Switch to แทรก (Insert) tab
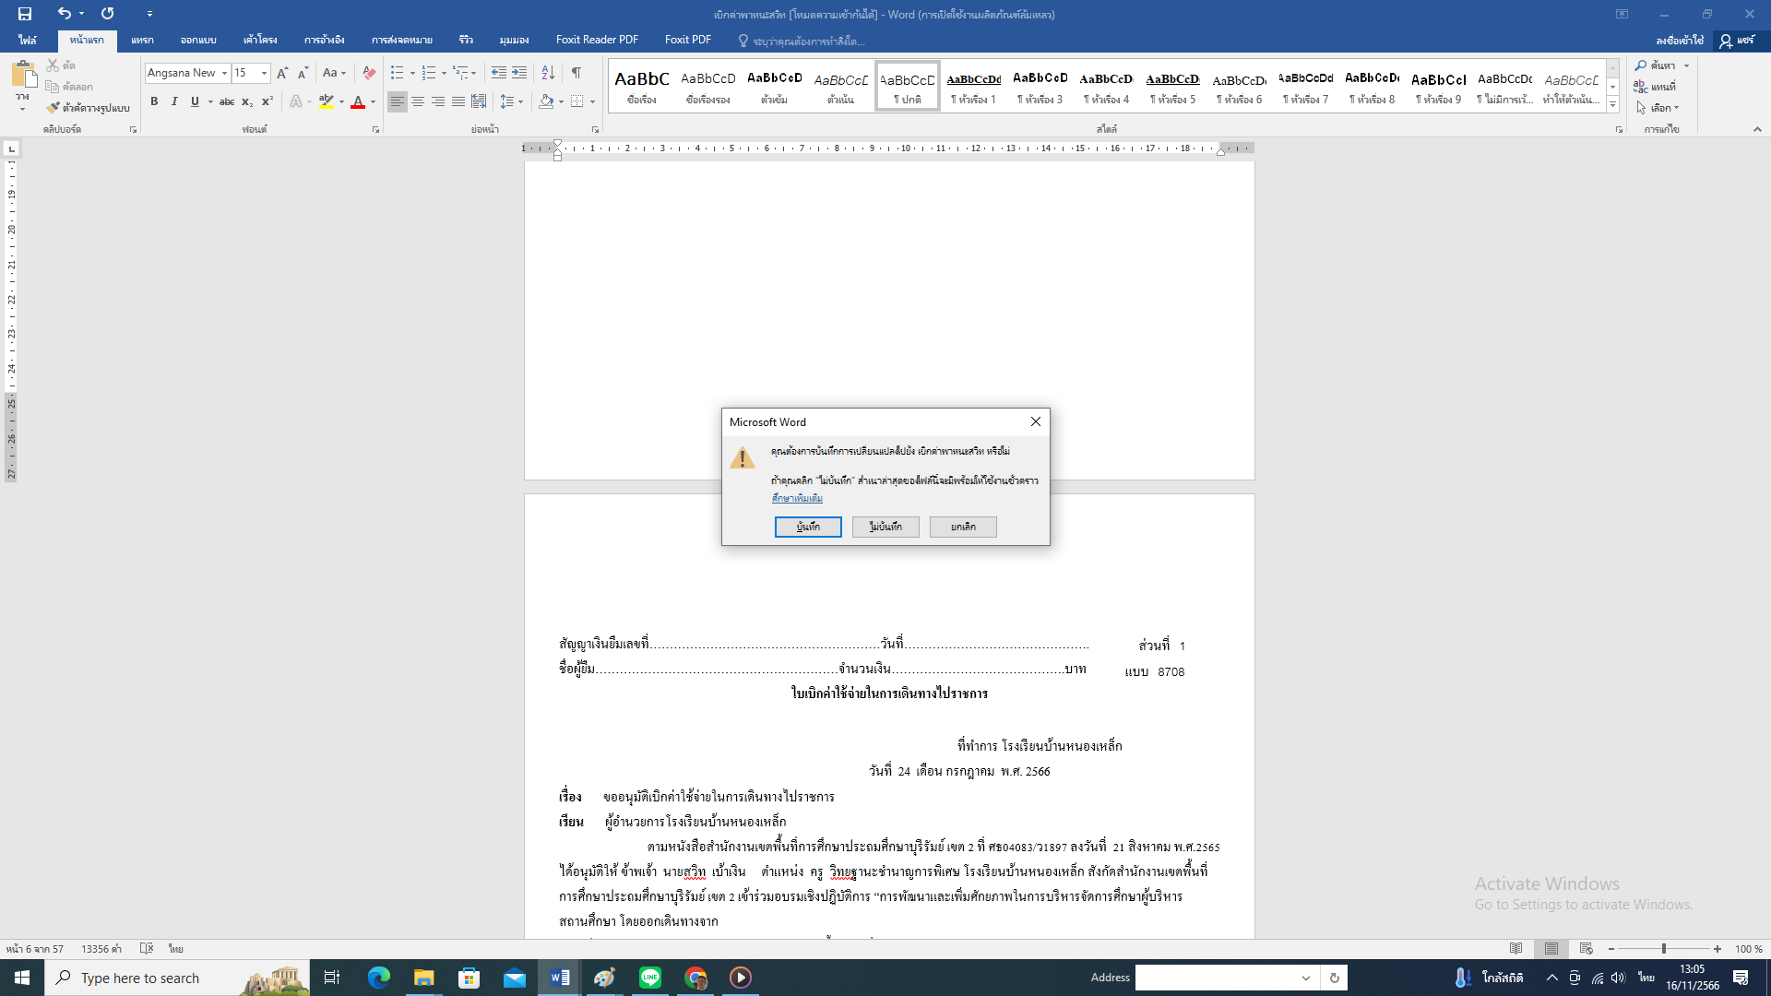Image resolution: width=1771 pixels, height=996 pixels. pyautogui.click(x=142, y=41)
